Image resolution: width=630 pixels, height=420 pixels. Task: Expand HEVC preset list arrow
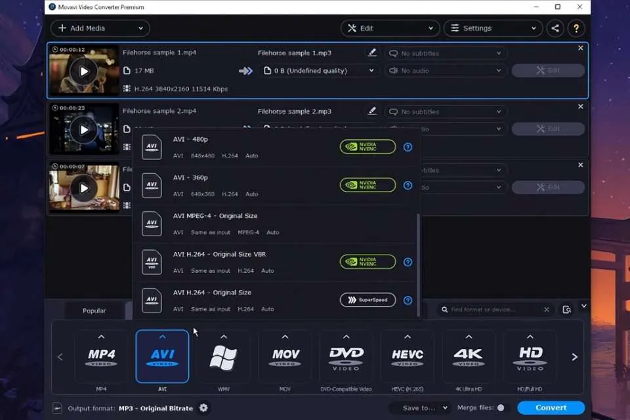pyautogui.click(x=408, y=337)
